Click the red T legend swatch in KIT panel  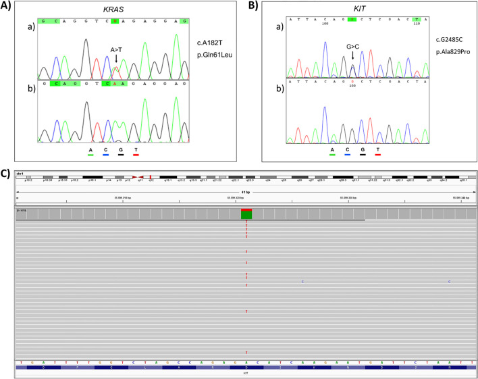click(377, 155)
